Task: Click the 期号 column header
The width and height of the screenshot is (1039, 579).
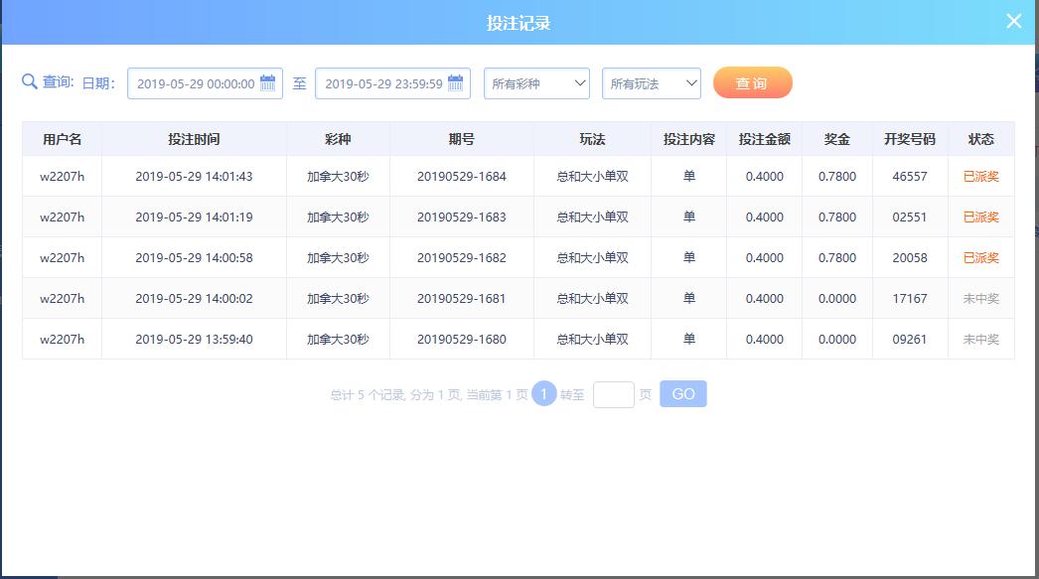Action: (462, 139)
